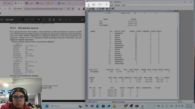The width and height of the screenshot is (195, 109).
Task: Click the annotate draw icon in the PDF toolbar
Action: 60,19
